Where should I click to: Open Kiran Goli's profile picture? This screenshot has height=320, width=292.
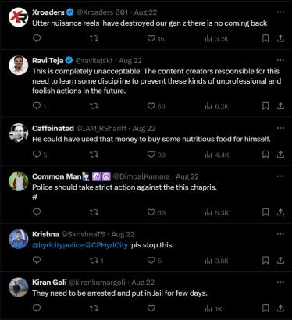pos(19,287)
